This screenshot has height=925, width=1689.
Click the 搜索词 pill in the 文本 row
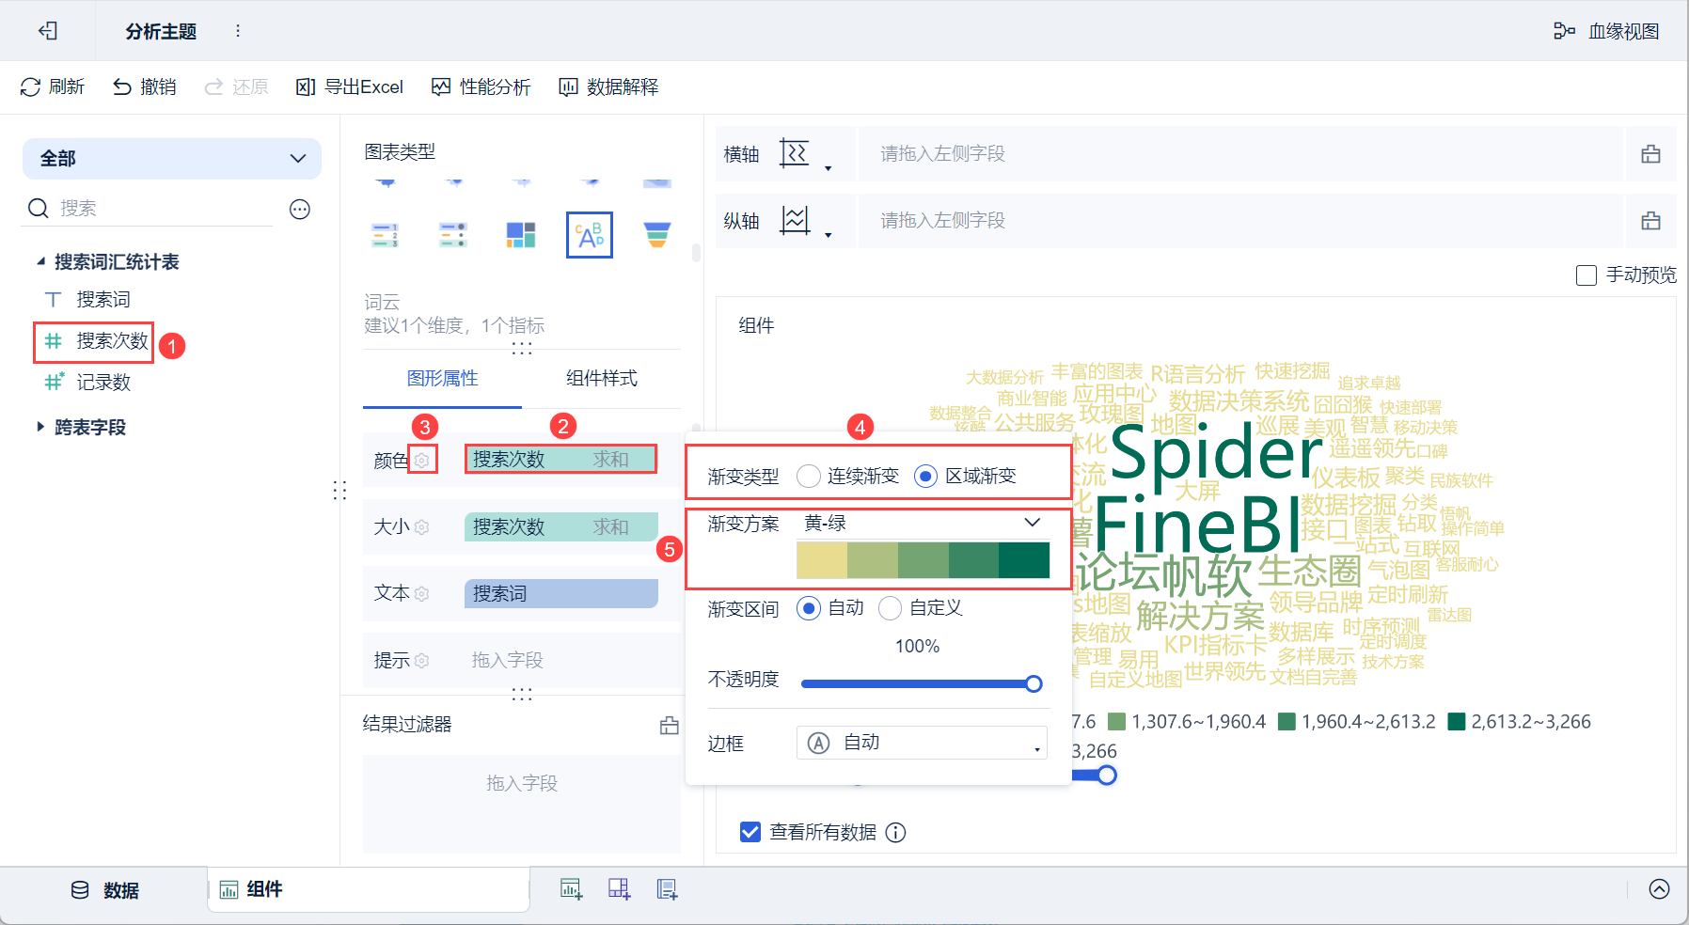(x=560, y=593)
